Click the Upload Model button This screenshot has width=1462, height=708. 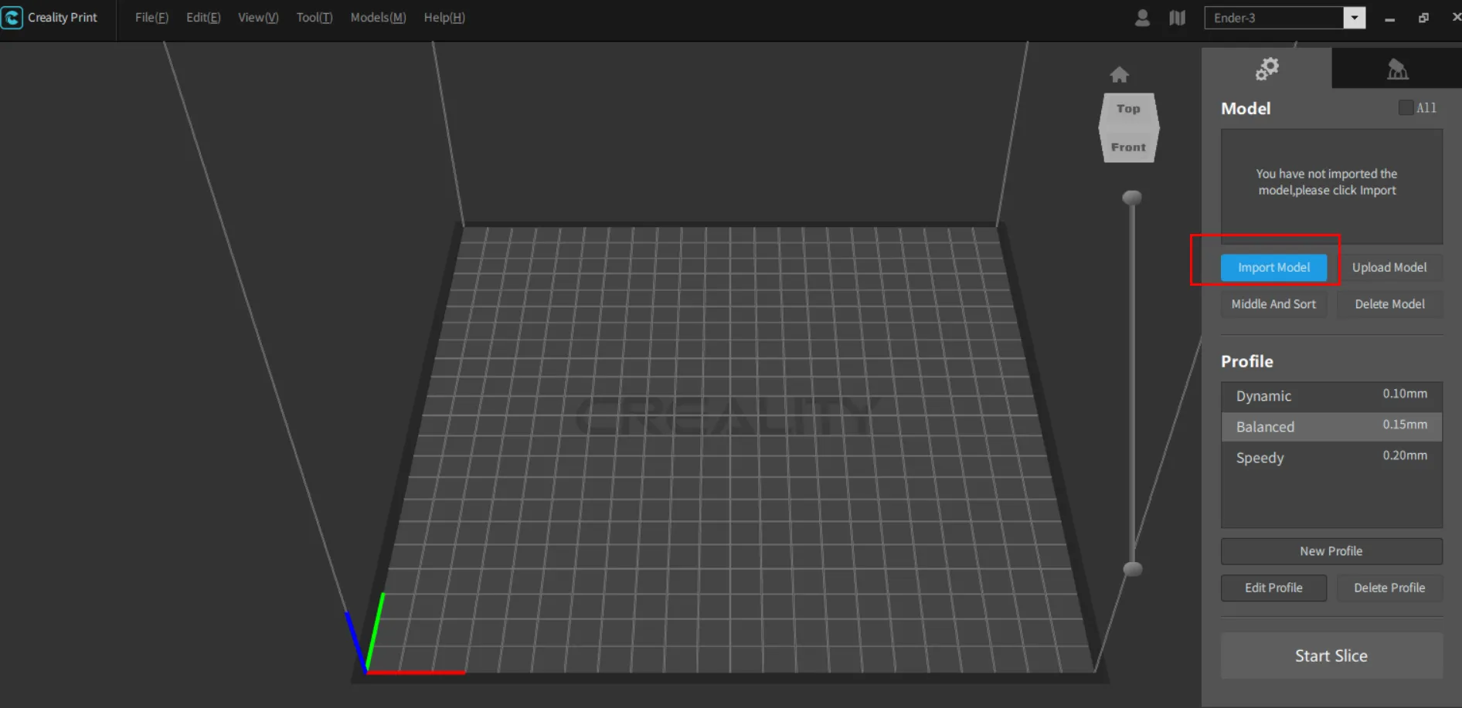point(1389,267)
